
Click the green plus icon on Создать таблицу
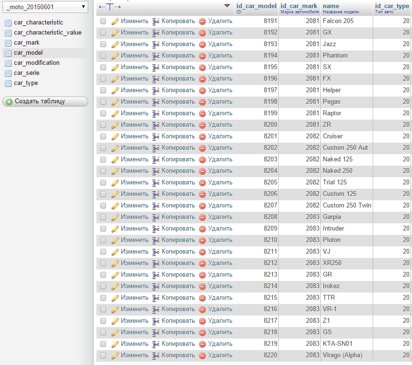9,102
